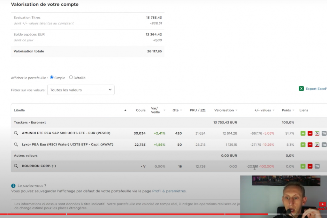Click the red minus icon for BOURBON CORP.
The height and width of the screenshot is (218, 327).
(x=310, y=166)
